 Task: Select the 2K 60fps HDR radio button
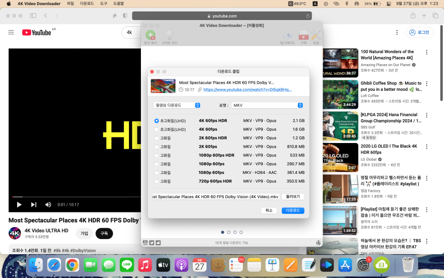pos(157,138)
